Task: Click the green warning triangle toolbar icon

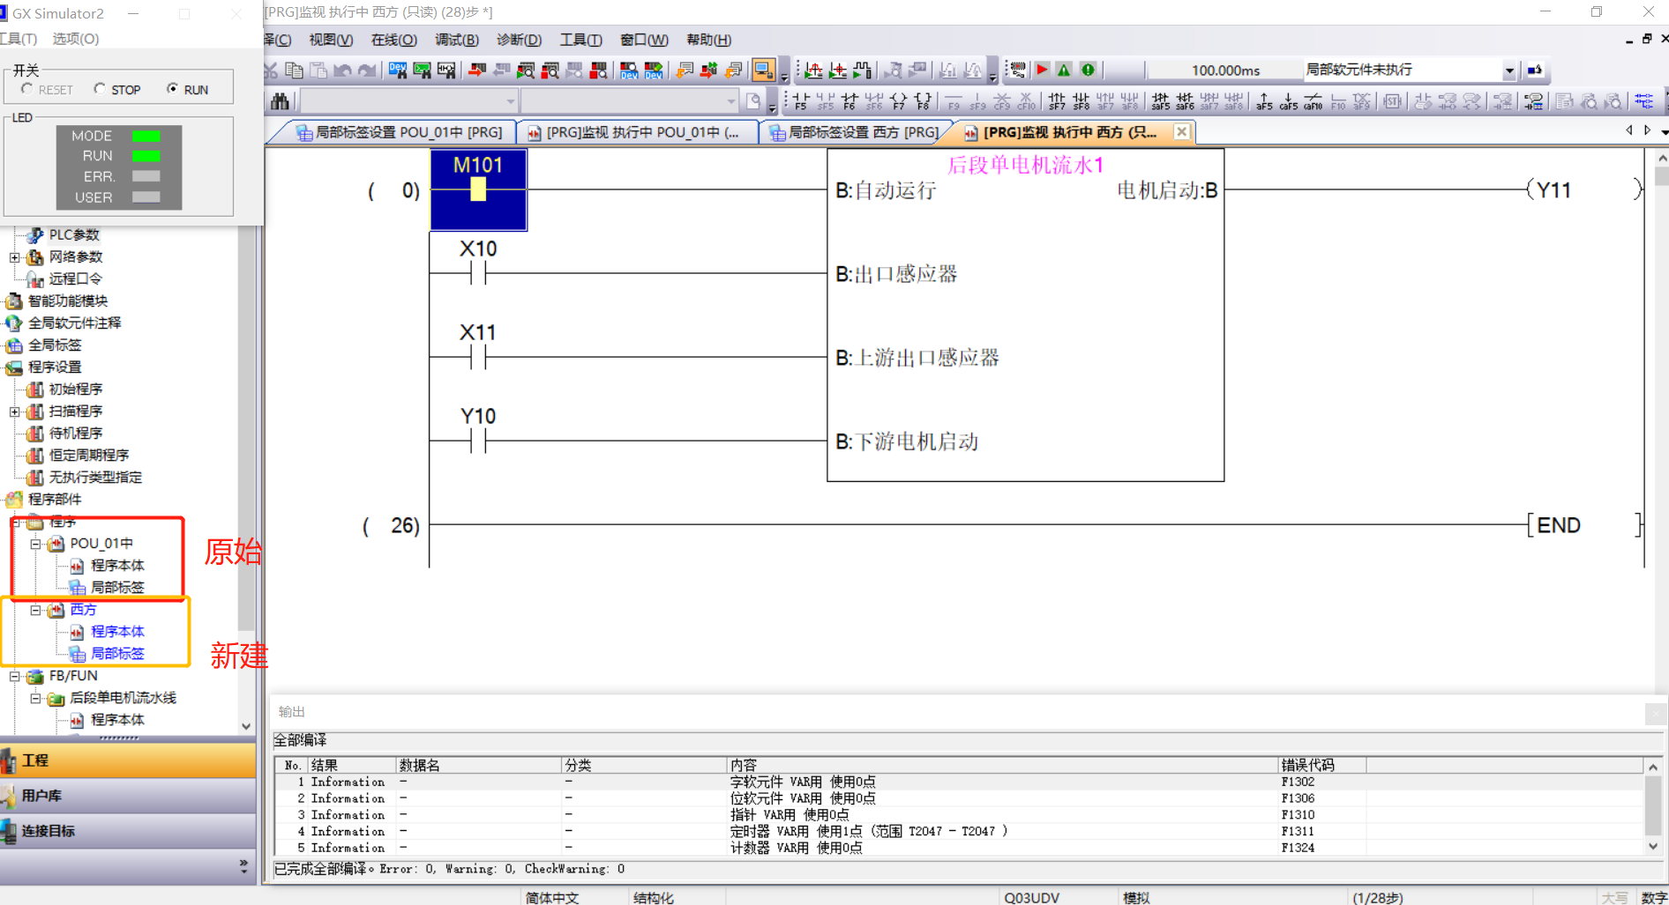Action: coord(1064,70)
